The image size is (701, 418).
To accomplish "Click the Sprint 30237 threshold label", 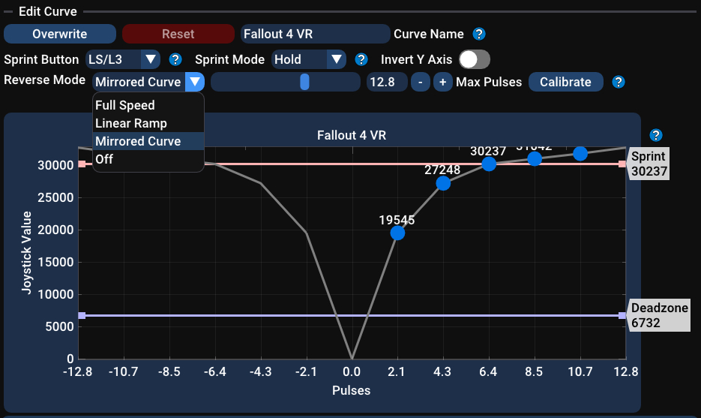I will tap(649, 164).
